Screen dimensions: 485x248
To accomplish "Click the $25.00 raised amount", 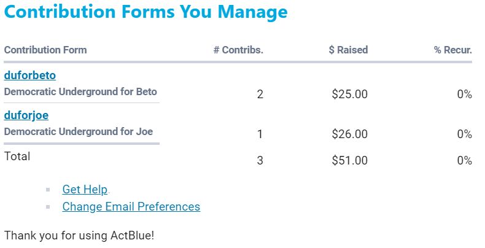I will pyautogui.click(x=349, y=95).
